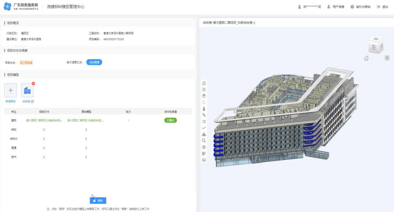Open 指引与帮助 in the top bar
The image size is (394, 212).
[x=360, y=7]
